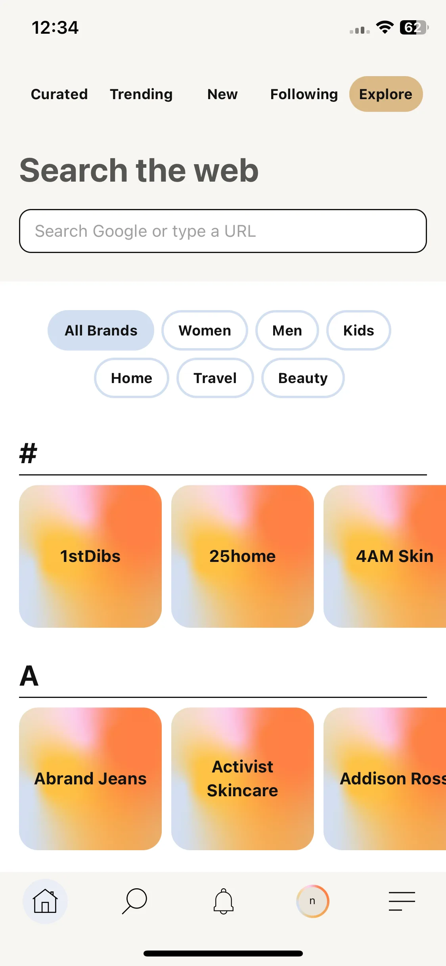446x966 pixels.
Task: Toggle the Beauty filter chip
Action: (303, 378)
